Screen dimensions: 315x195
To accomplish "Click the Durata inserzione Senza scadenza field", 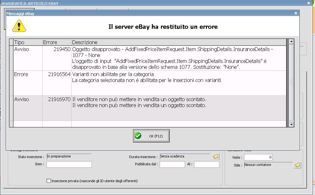I will click(185, 157).
